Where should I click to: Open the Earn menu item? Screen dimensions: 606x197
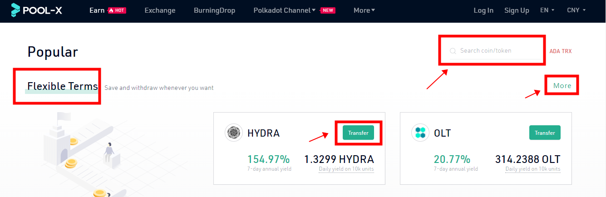tap(97, 10)
